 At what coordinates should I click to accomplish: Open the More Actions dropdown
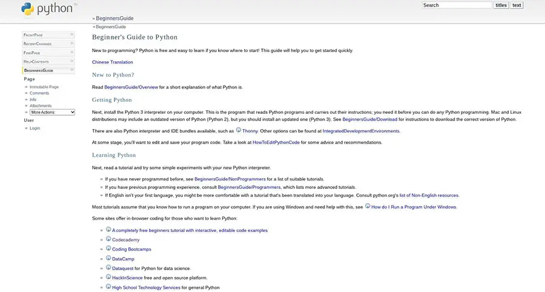pos(52,112)
